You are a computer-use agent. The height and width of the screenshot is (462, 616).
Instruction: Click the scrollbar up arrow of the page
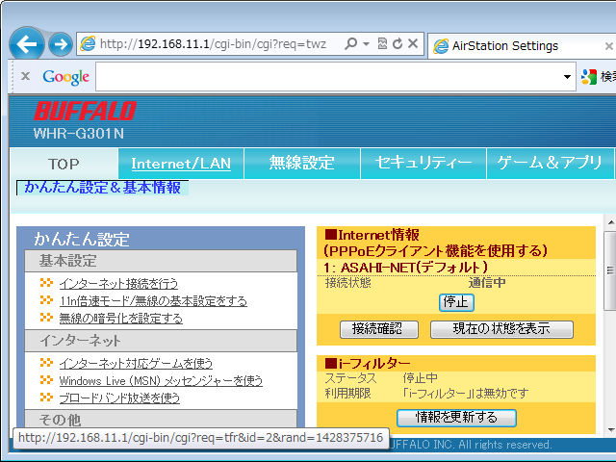point(610,222)
